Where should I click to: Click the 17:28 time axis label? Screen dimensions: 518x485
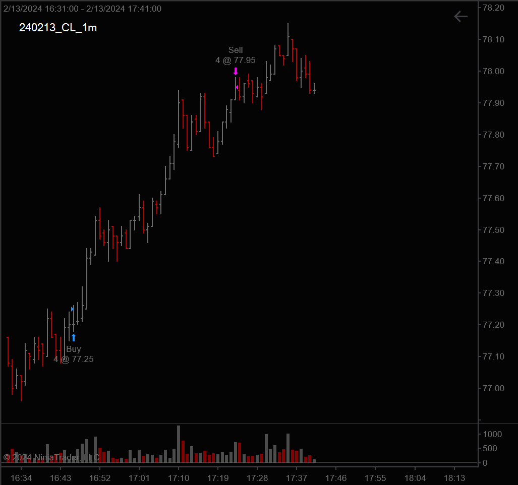pyautogui.click(x=257, y=478)
